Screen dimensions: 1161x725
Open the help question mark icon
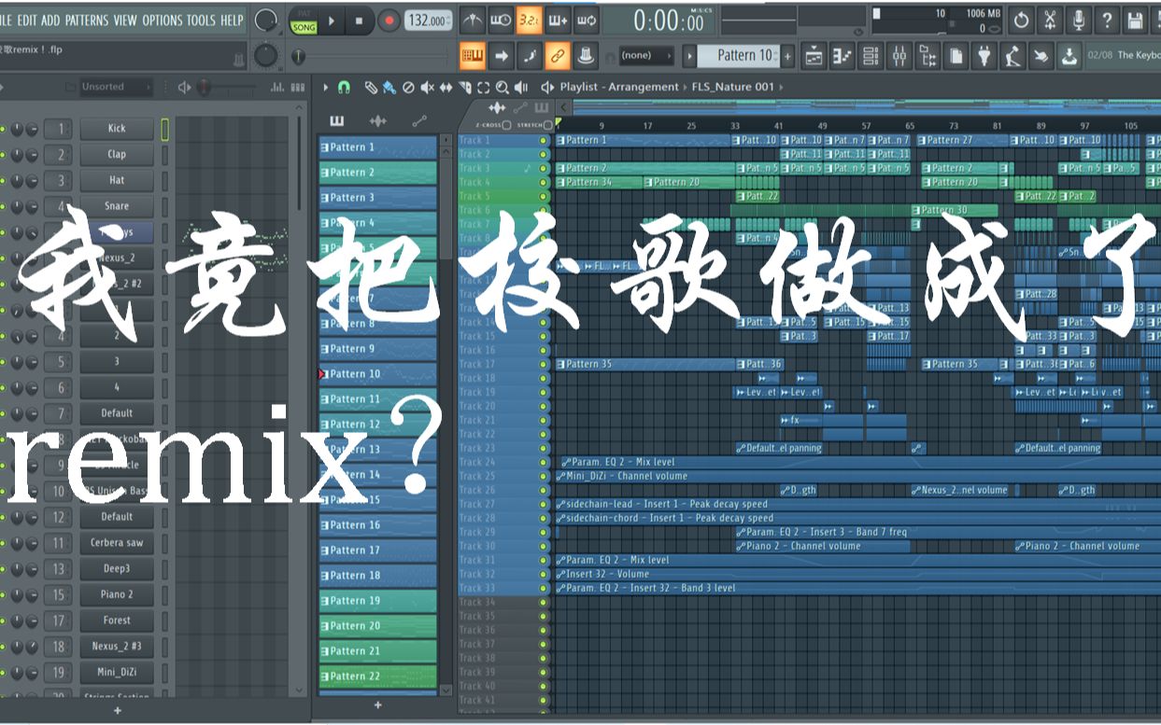point(1107,20)
